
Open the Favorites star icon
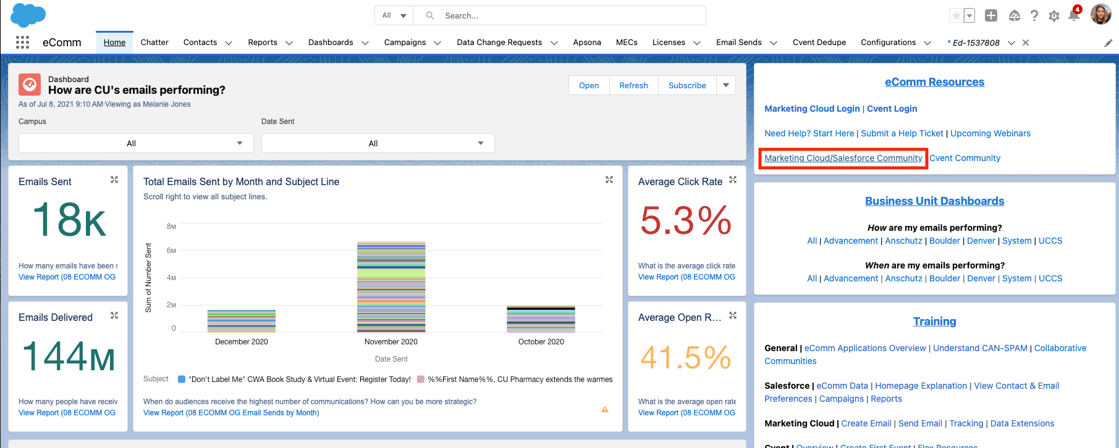[956, 15]
